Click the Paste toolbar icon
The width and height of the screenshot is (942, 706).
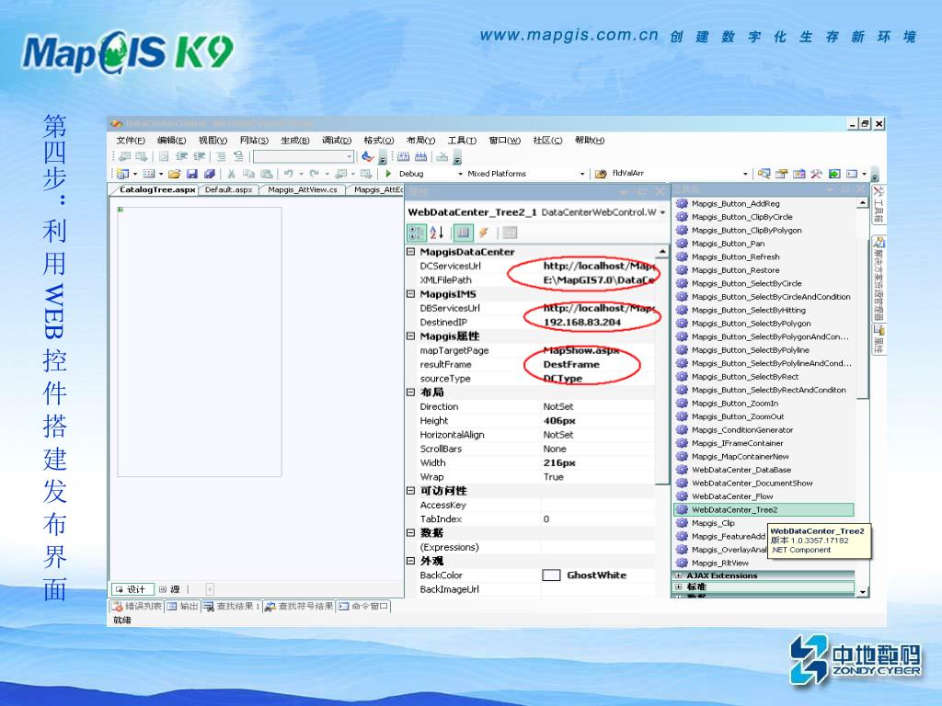266,174
